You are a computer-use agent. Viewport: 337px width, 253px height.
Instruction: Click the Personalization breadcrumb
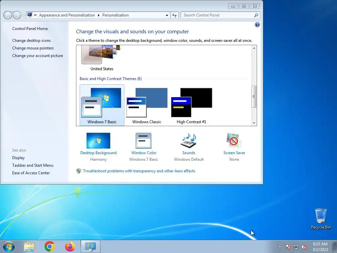(x=116, y=15)
